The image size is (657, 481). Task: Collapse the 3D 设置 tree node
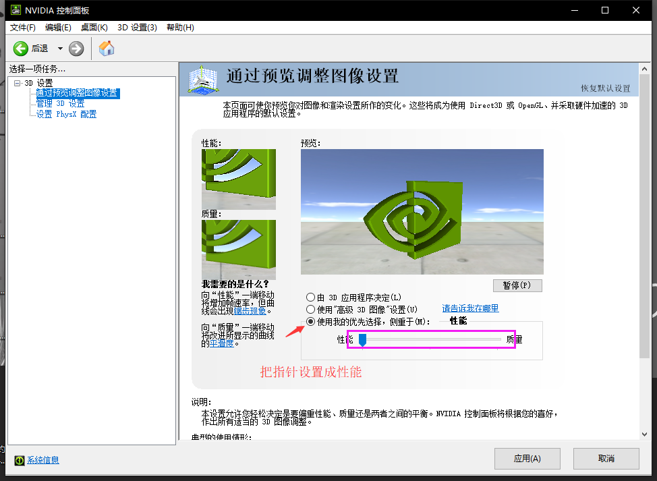[17, 83]
